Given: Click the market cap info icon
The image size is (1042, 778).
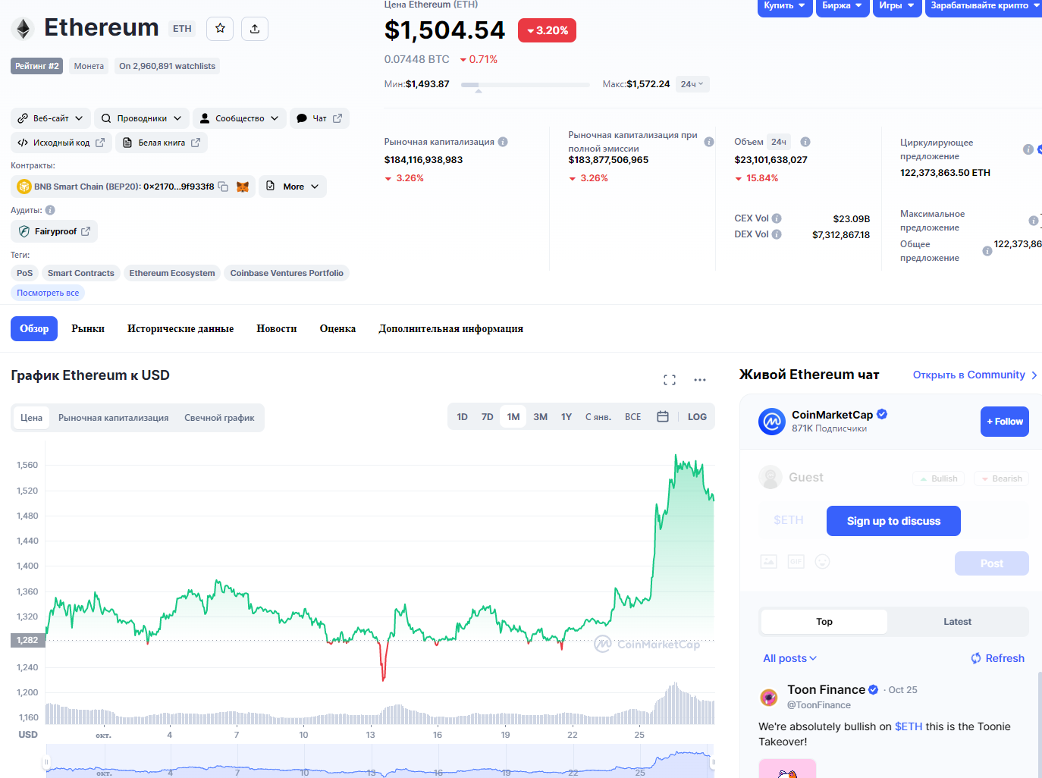Looking at the screenshot, I should 503,142.
